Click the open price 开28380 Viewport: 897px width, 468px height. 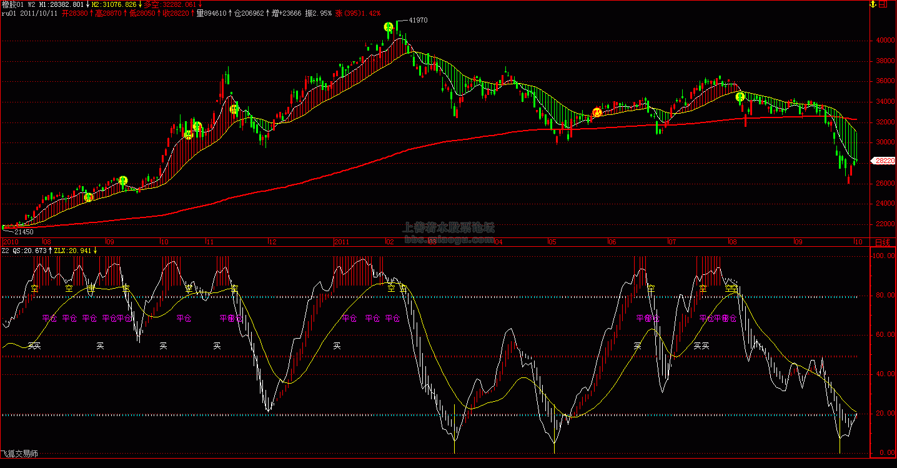pos(76,12)
